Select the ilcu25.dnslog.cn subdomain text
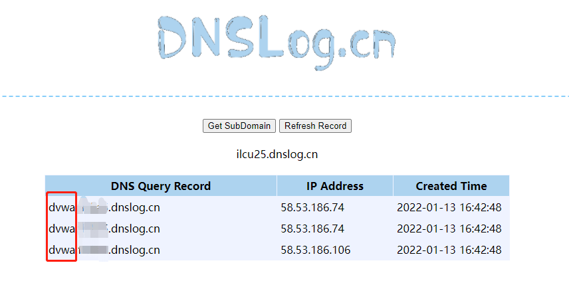569x283 pixels. pyautogui.click(x=277, y=154)
